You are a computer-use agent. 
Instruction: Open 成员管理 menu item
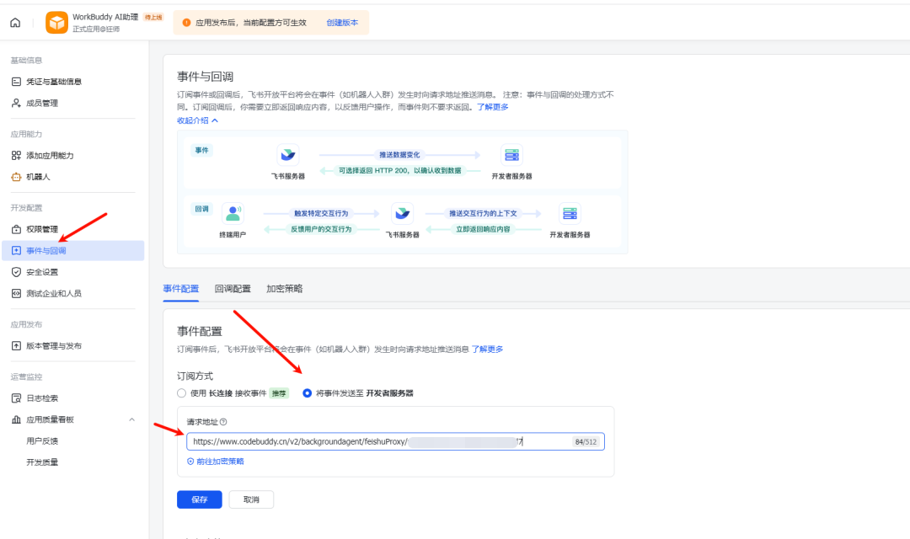42,104
